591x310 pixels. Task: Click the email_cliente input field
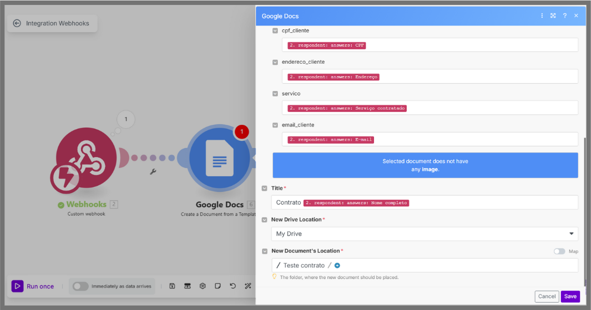pos(430,140)
